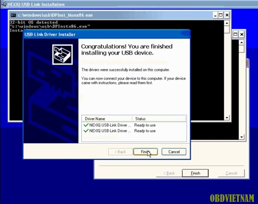
Task: Click the greyed Cancel button in background wizard
Action: (x=231, y=173)
